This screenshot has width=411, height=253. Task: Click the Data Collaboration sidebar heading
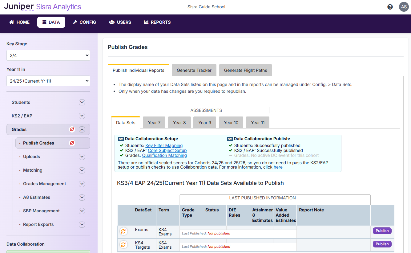(x=26, y=244)
